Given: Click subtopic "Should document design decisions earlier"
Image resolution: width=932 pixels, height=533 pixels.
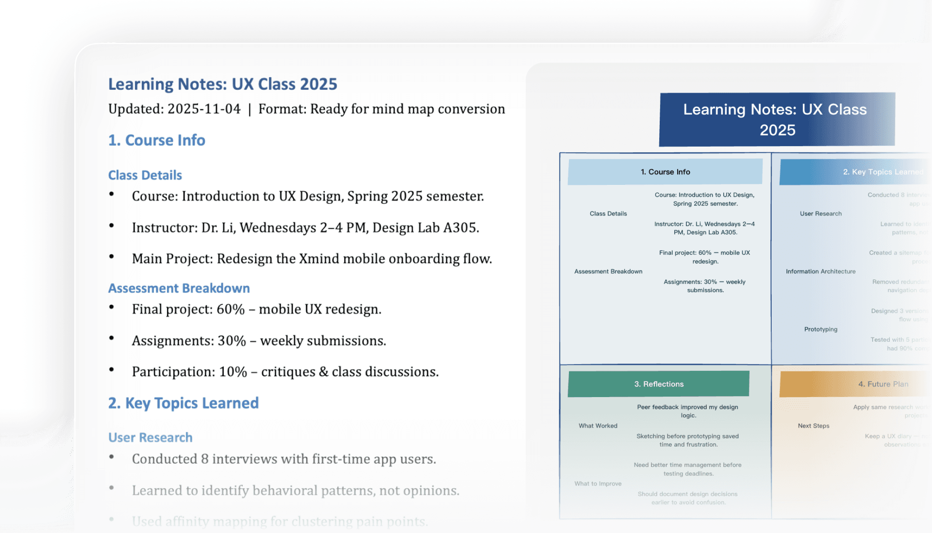Looking at the screenshot, I should click(688, 498).
